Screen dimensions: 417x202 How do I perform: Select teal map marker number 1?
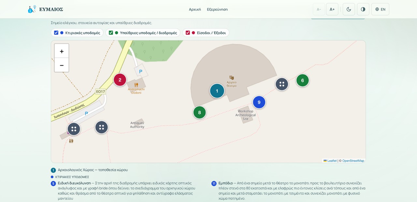(x=217, y=91)
